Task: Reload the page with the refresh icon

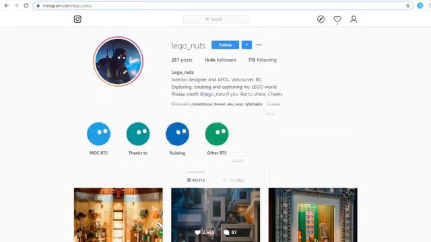Action: pos(26,5)
